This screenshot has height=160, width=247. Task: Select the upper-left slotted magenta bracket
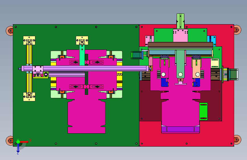(76, 62)
